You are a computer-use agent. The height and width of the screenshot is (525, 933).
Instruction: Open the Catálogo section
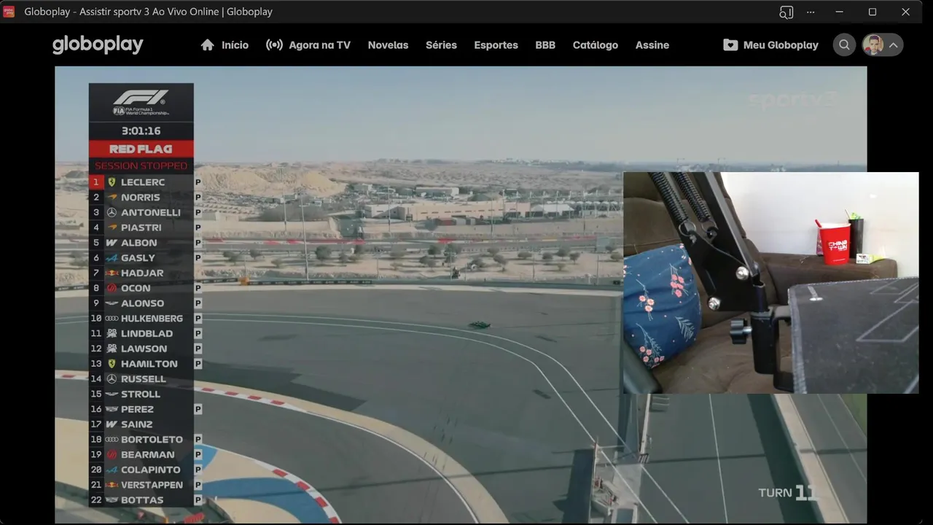(596, 45)
